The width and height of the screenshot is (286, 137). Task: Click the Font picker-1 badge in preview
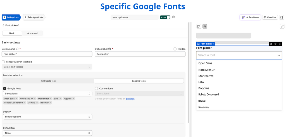click(205, 44)
